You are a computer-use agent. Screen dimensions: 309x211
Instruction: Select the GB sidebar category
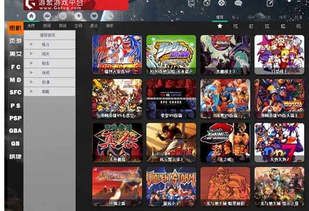pos(16,144)
